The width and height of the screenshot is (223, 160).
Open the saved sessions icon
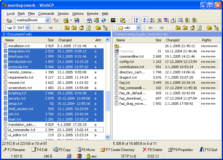[66, 20]
